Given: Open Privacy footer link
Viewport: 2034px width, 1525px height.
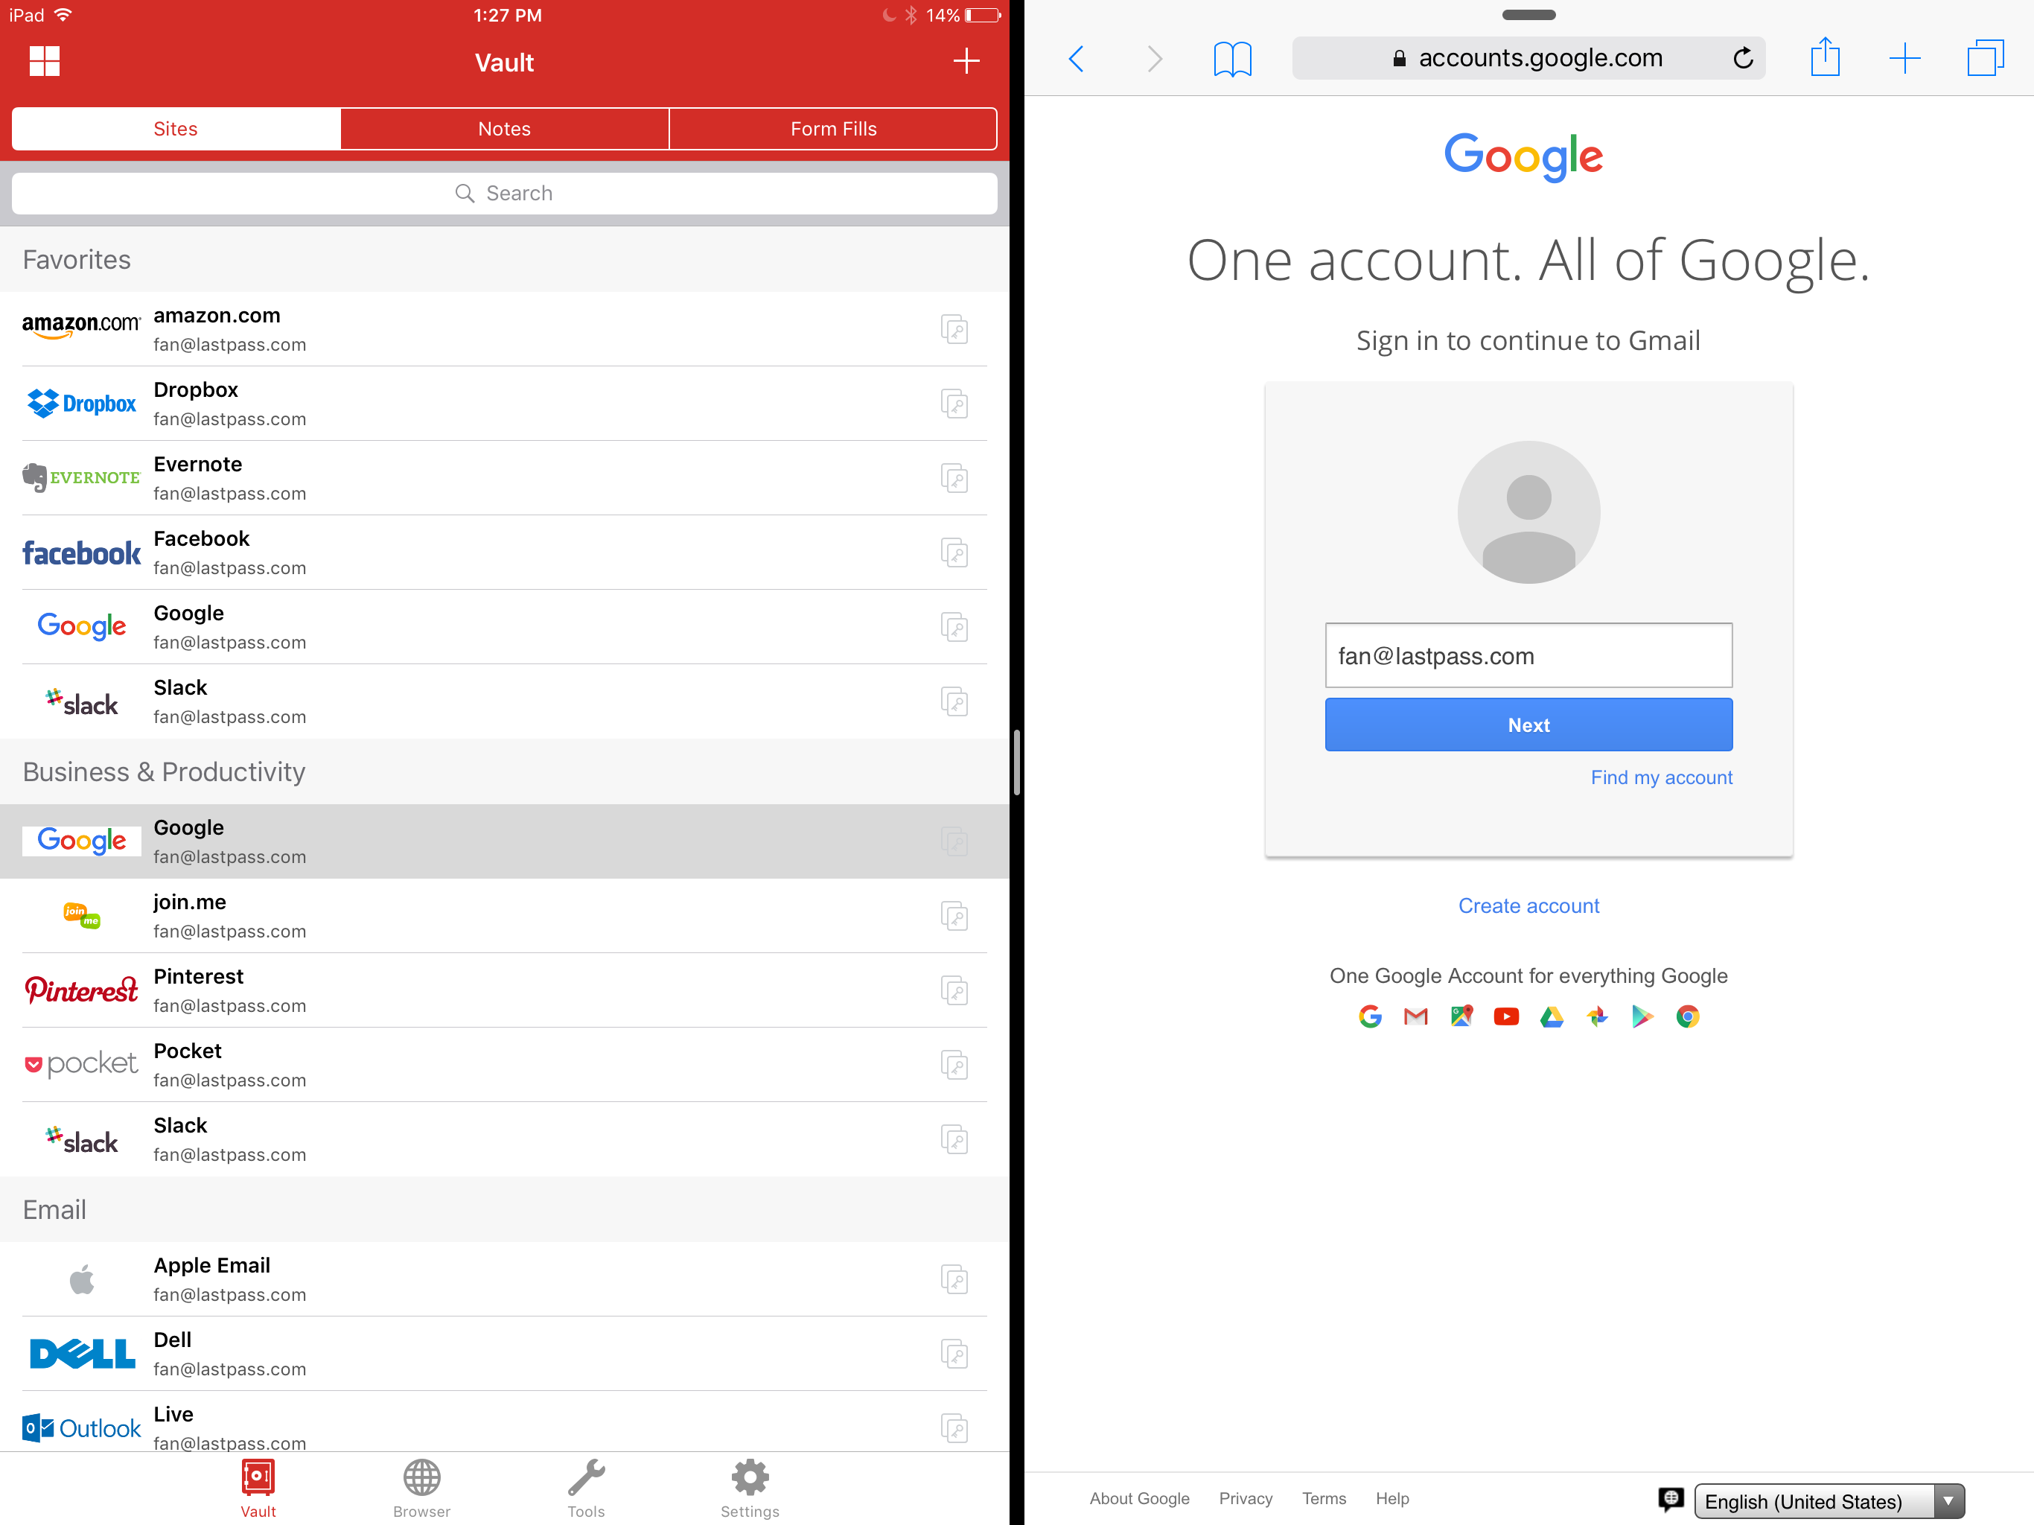Looking at the screenshot, I should click(x=1245, y=1498).
